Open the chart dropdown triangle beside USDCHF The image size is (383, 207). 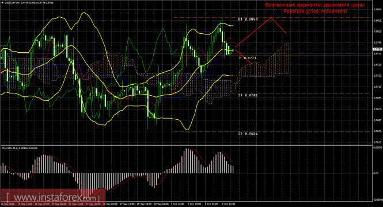coord(2,3)
